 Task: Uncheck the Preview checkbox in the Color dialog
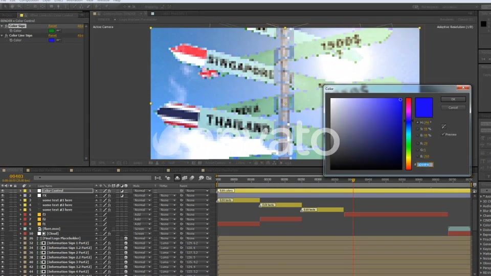pyautogui.click(x=443, y=134)
